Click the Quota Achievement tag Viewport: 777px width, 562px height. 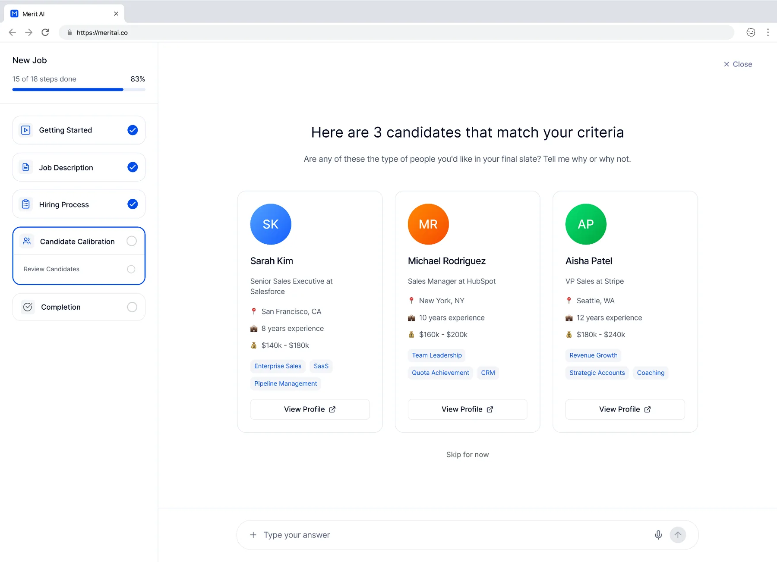click(x=440, y=373)
